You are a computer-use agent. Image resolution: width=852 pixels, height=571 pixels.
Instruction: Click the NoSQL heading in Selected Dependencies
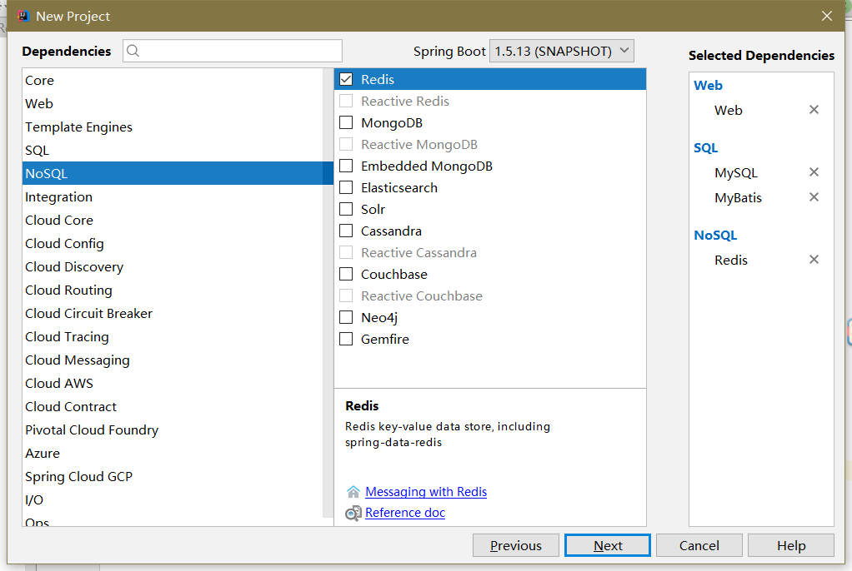[x=715, y=235]
